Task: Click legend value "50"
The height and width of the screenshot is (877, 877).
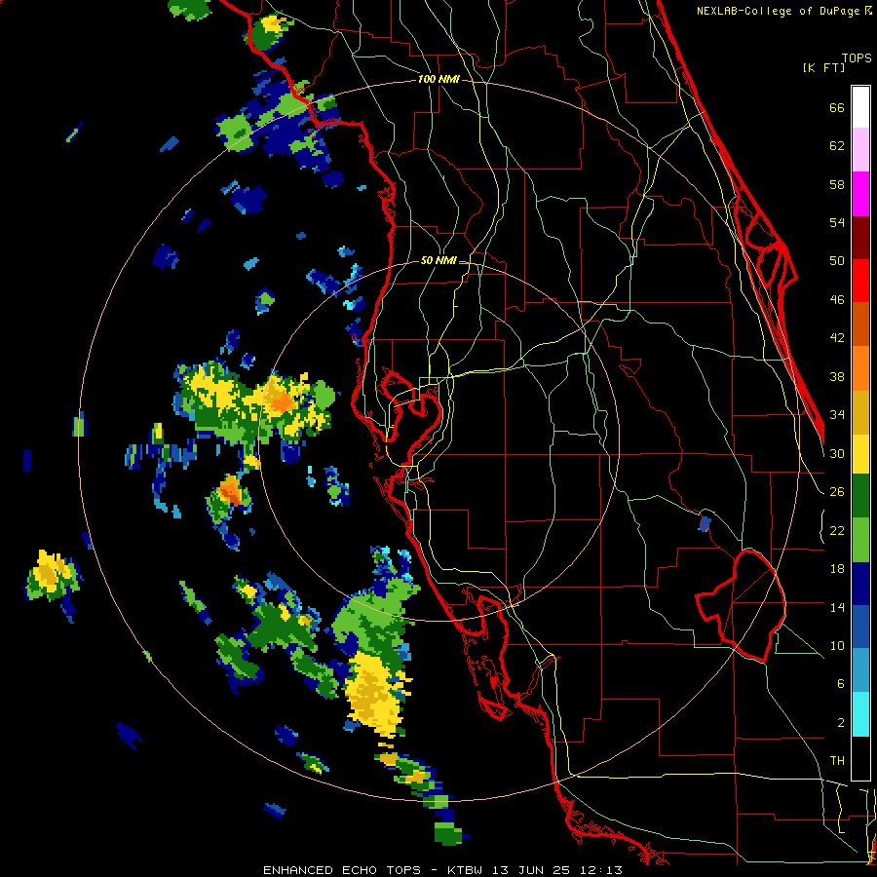Action: click(x=837, y=261)
